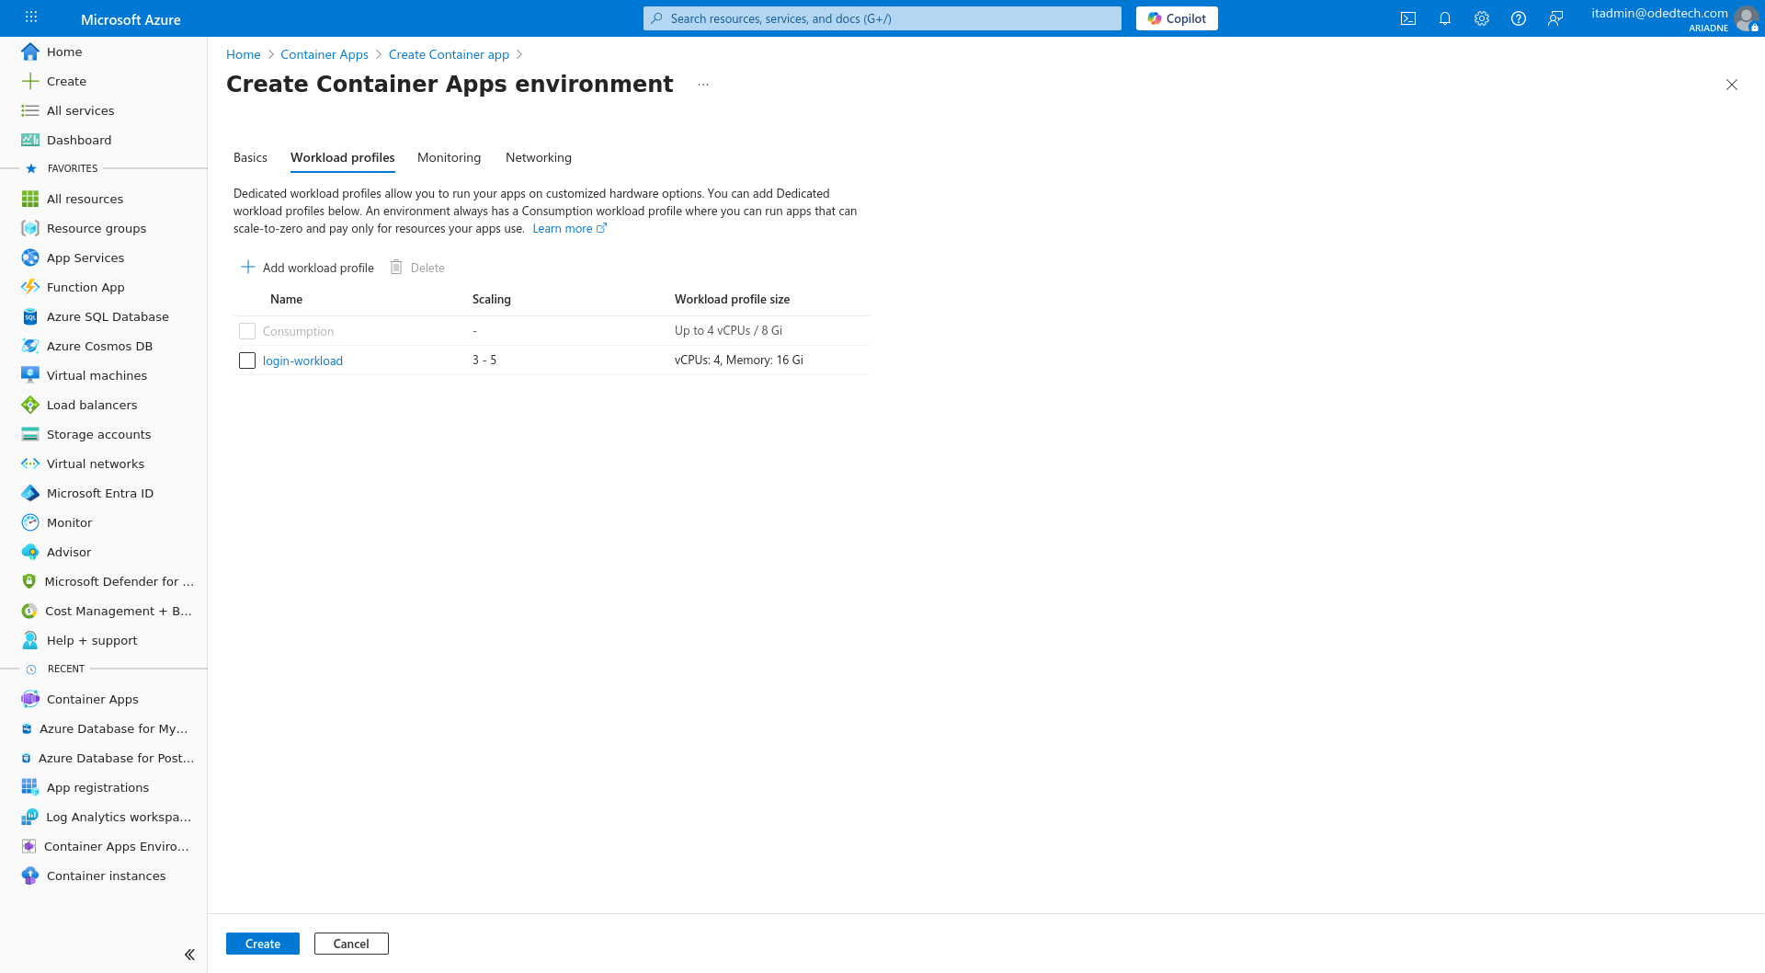Go to Container Apps breadcrumb
The width and height of the screenshot is (1765, 973).
325,54
